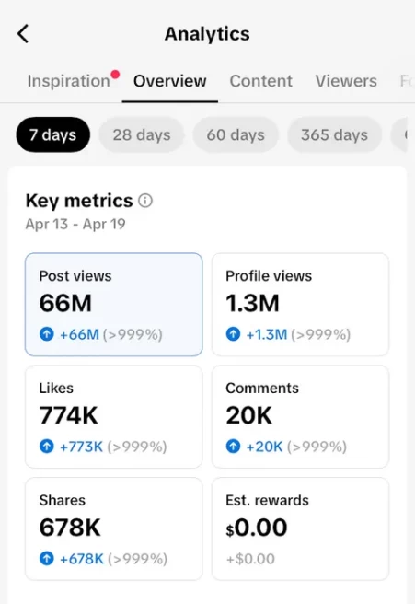Select the 7 days range chip
Image resolution: width=415 pixels, height=604 pixels.
53,134
